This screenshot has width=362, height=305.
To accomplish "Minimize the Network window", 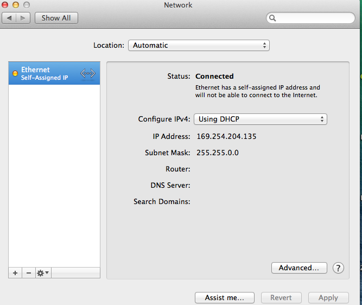I will [16, 5].
